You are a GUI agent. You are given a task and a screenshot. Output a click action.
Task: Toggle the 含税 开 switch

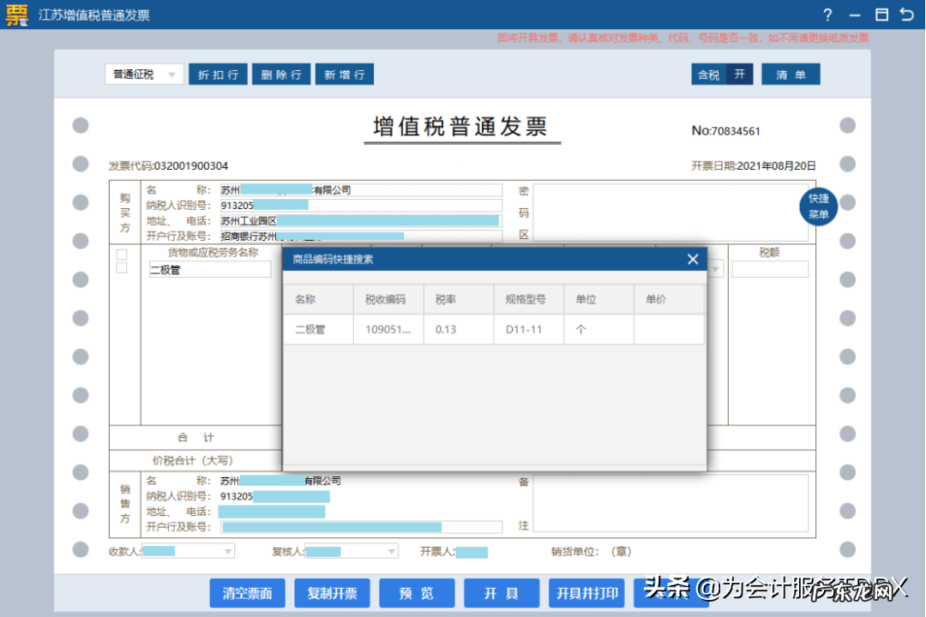tap(722, 75)
